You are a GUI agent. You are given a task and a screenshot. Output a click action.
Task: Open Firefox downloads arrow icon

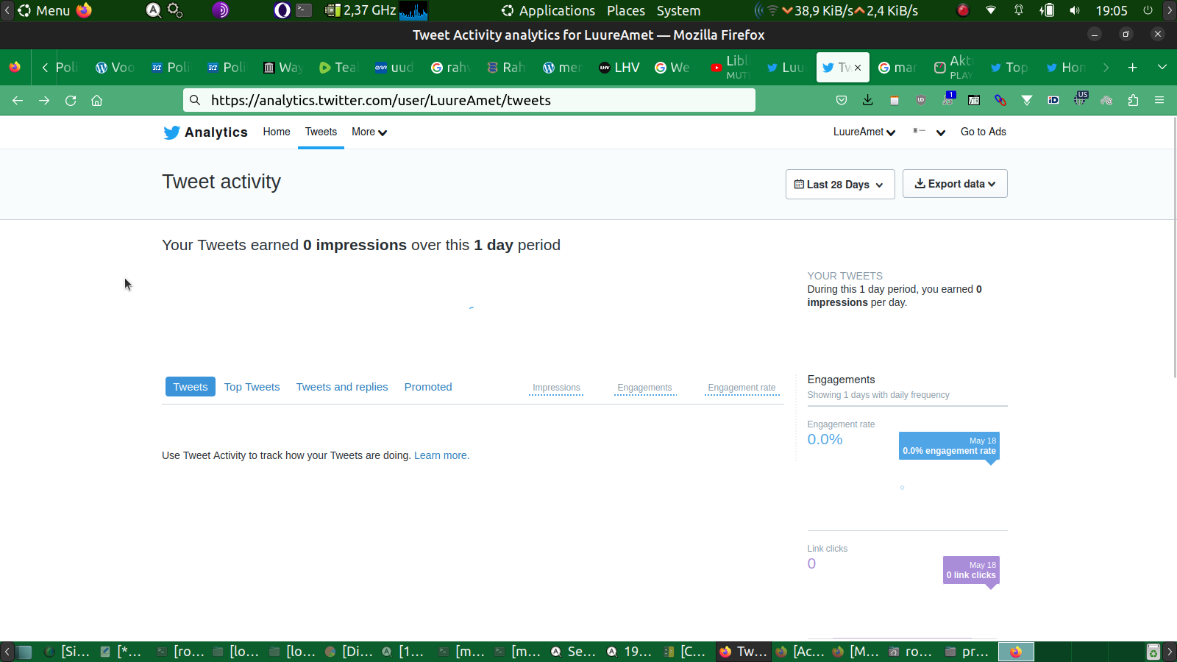pyautogui.click(x=868, y=100)
